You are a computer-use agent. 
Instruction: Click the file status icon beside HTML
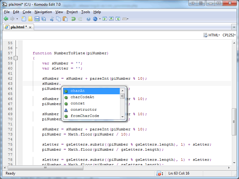(x=205, y=35)
